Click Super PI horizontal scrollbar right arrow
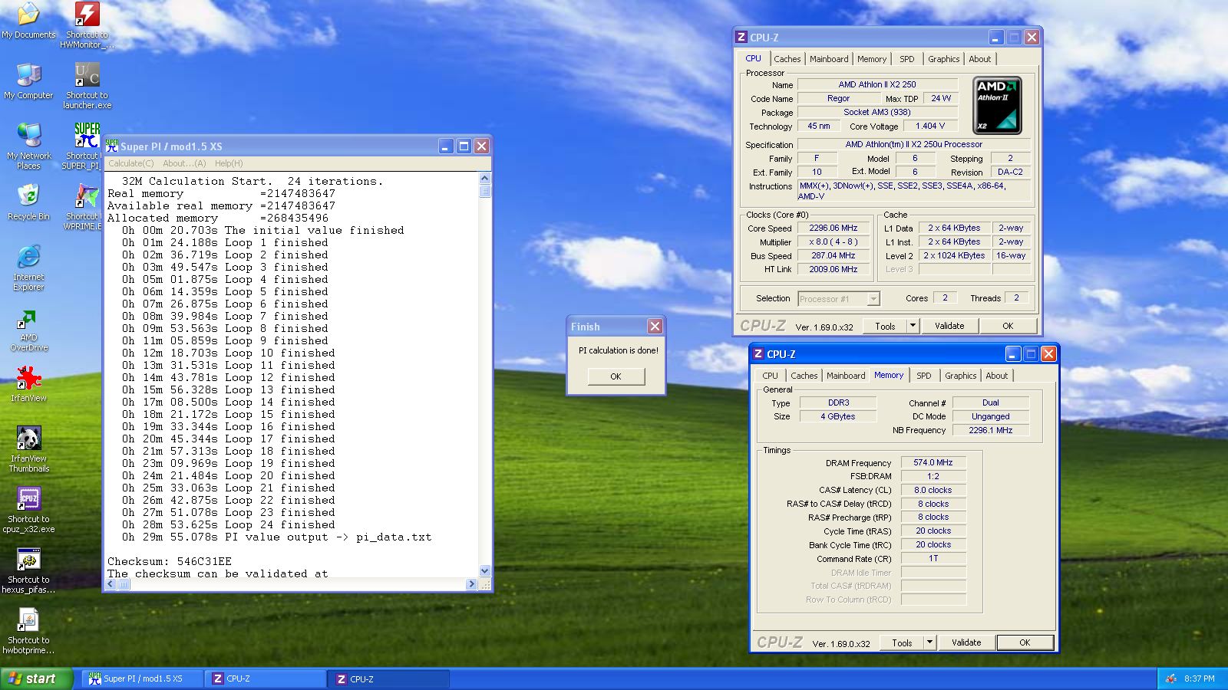This screenshot has height=690, width=1228. coord(471,584)
